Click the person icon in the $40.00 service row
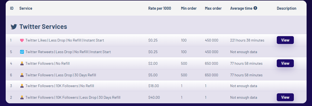The image size is (312, 106). click(22, 97)
